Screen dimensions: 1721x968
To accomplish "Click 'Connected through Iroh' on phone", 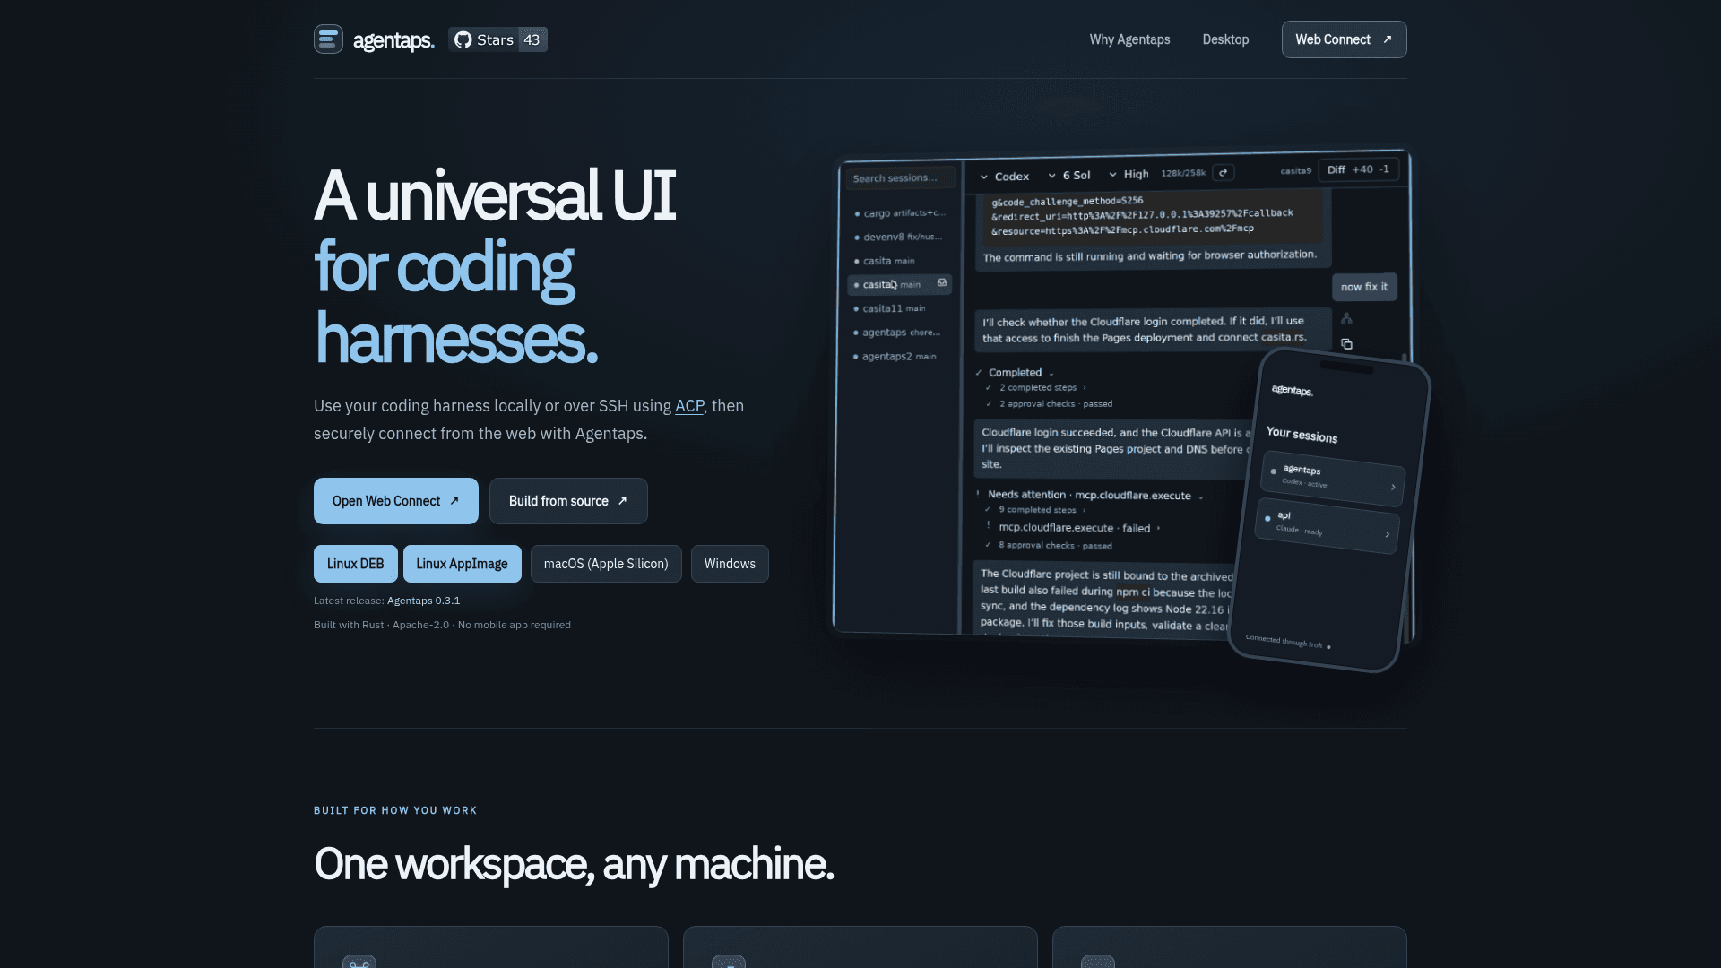I will coord(1287,642).
